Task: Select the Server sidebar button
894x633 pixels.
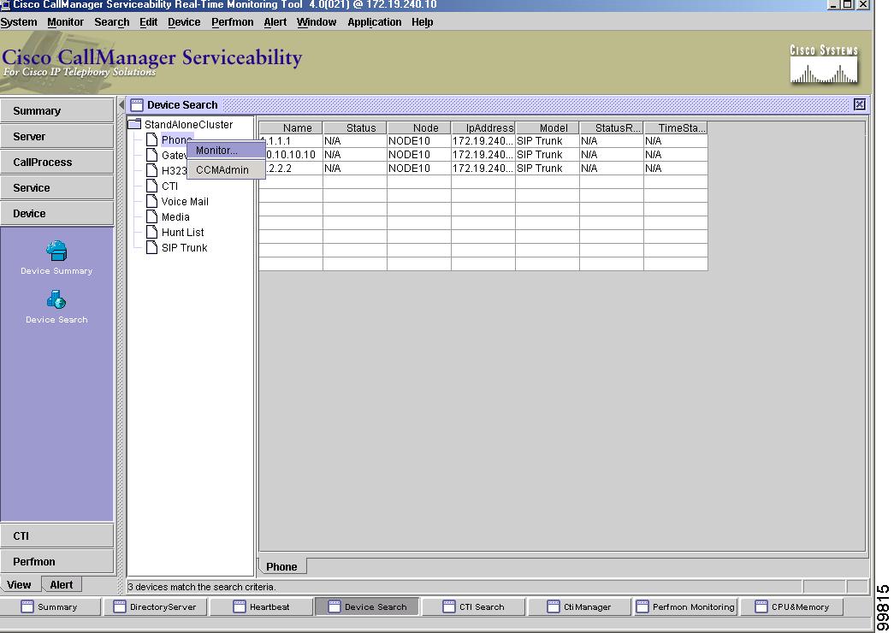Action: [x=57, y=136]
